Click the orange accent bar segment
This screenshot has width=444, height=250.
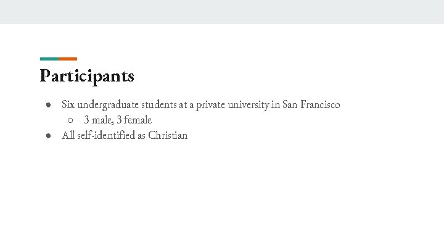click(x=68, y=59)
